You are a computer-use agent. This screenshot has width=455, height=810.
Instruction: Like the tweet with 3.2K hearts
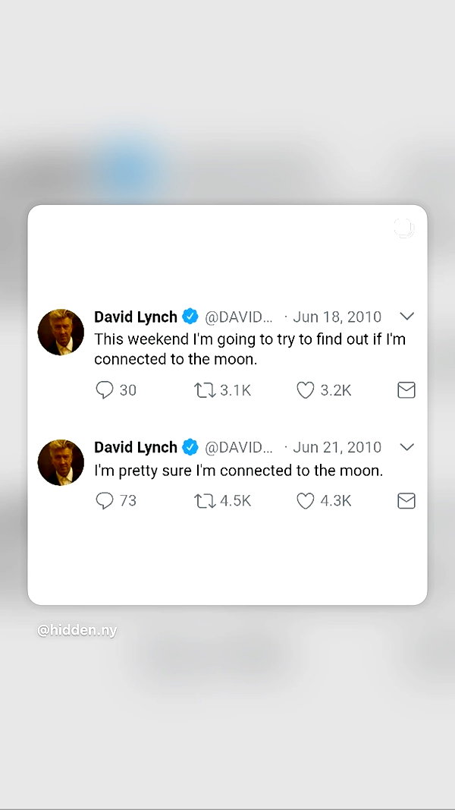click(x=306, y=390)
